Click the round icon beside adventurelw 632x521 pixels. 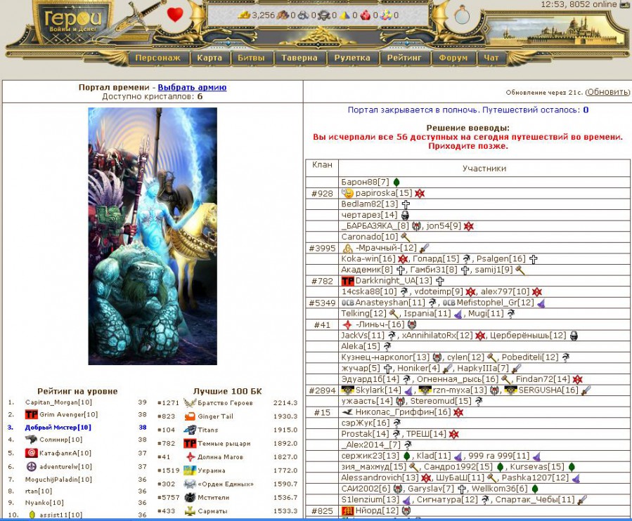tap(31, 466)
